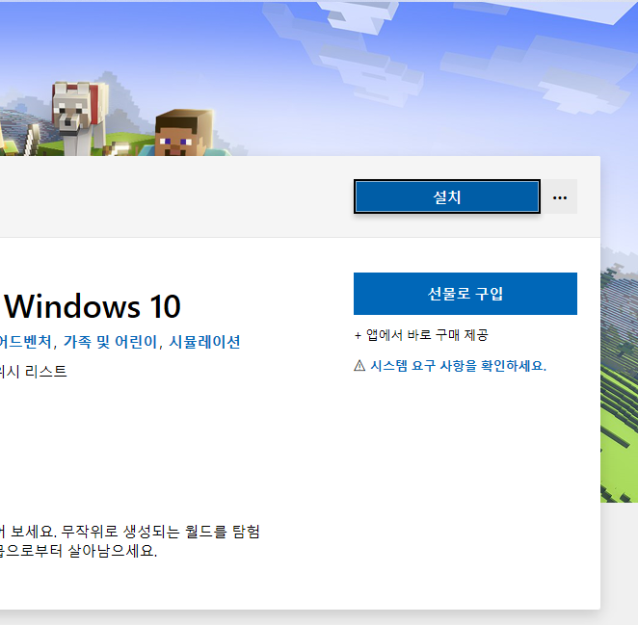Click the Minecraft banner image with Steve
The image size is (638, 625).
(319, 79)
